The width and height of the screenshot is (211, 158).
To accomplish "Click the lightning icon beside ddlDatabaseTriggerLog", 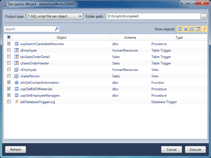I will click(x=17, y=102).
